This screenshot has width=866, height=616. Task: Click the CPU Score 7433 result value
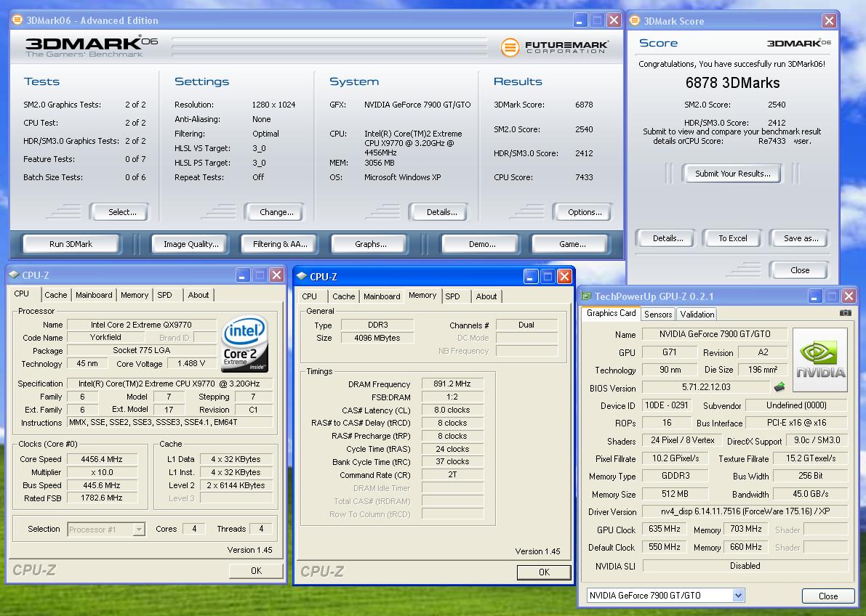click(584, 177)
